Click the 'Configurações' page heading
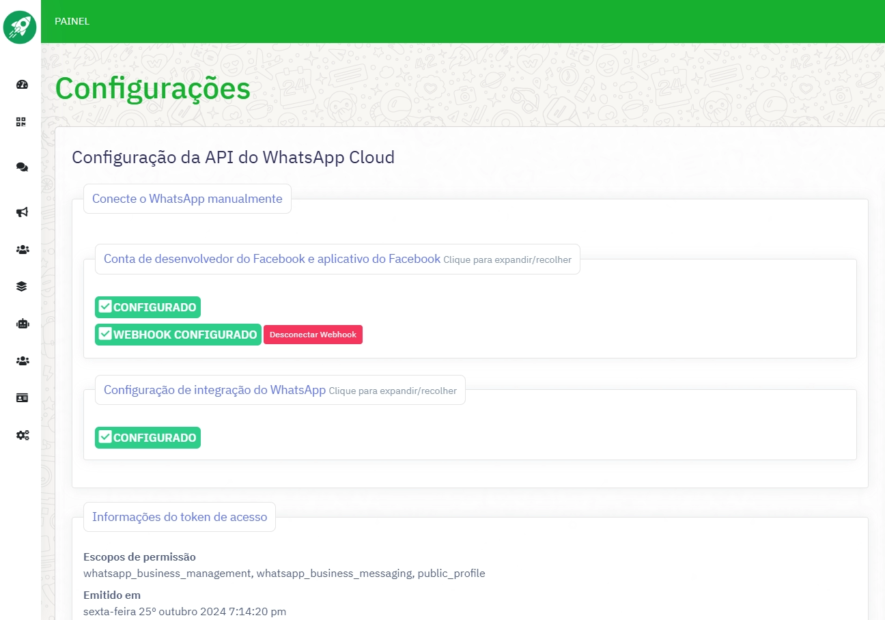The height and width of the screenshot is (620, 885). (152, 89)
